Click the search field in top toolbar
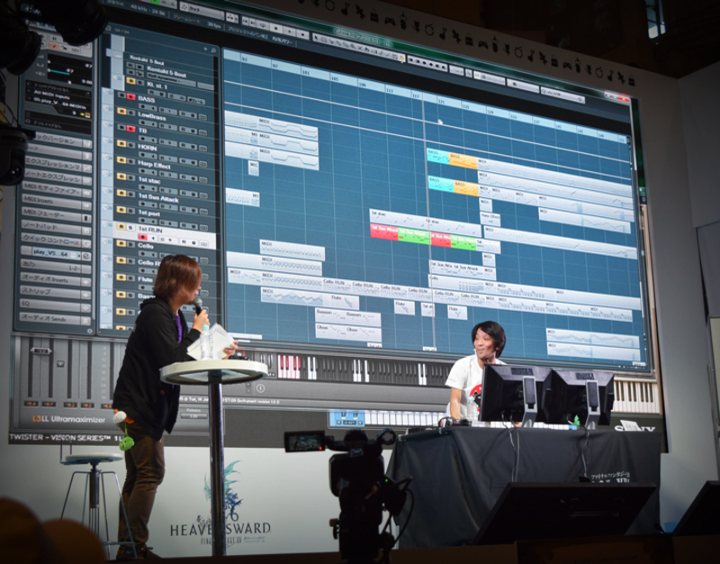Viewport: 720px width, 564px height. 562,96
